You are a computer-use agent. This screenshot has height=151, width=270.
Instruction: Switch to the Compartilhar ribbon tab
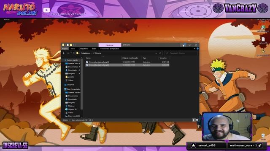tap(84, 49)
